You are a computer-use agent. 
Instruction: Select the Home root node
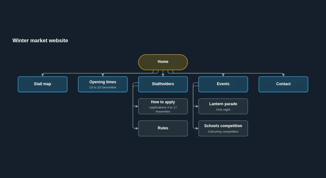coord(163,62)
